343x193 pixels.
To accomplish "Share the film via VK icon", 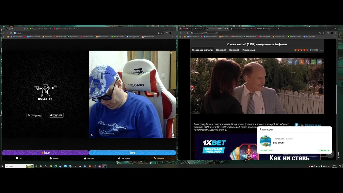I will (290, 62).
